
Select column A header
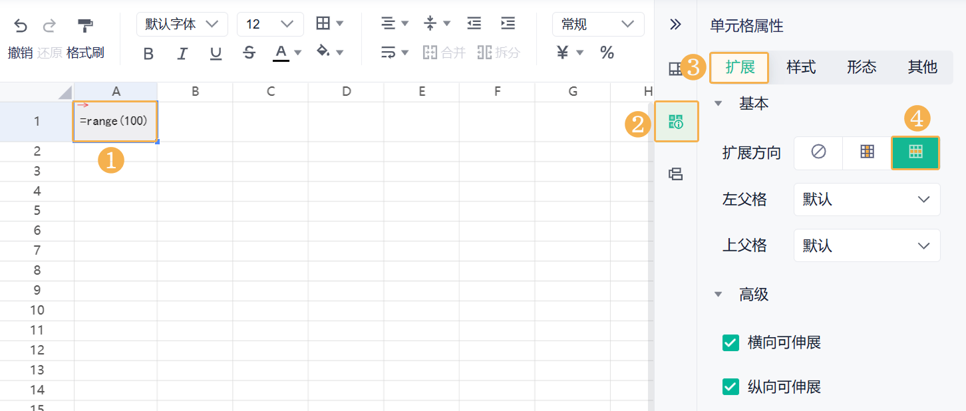[116, 92]
